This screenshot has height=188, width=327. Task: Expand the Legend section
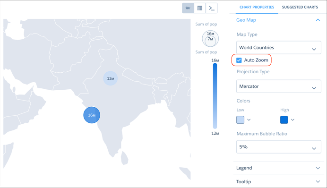click(x=318, y=168)
